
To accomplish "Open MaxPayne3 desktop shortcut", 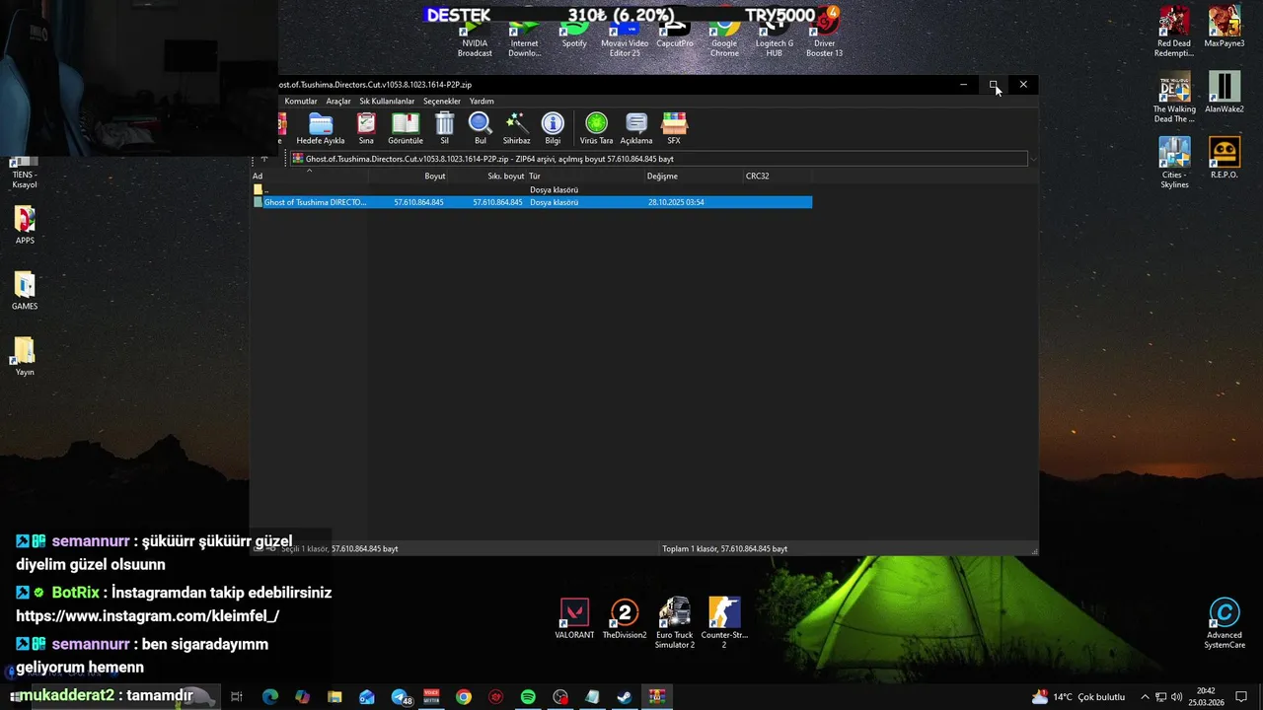I will click(1225, 27).
